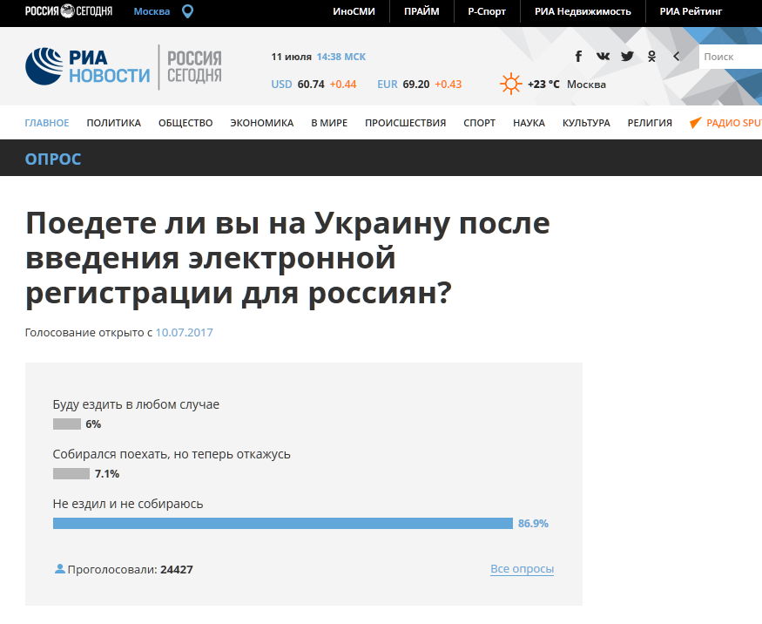Open the РИА Недвижимость site link
762x624 pixels.
pyautogui.click(x=581, y=11)
